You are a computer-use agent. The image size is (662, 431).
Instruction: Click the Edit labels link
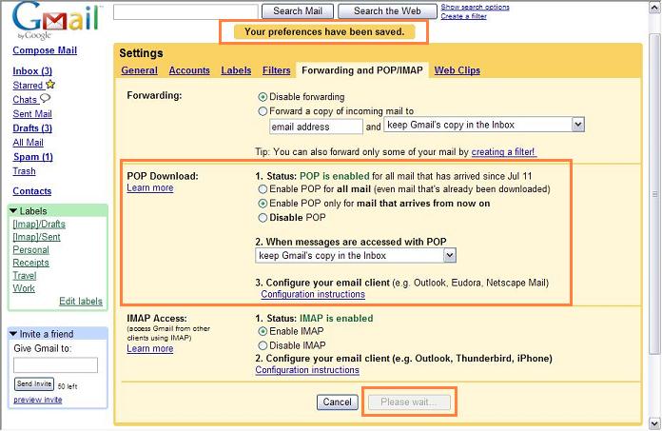[x=81, y=302]
